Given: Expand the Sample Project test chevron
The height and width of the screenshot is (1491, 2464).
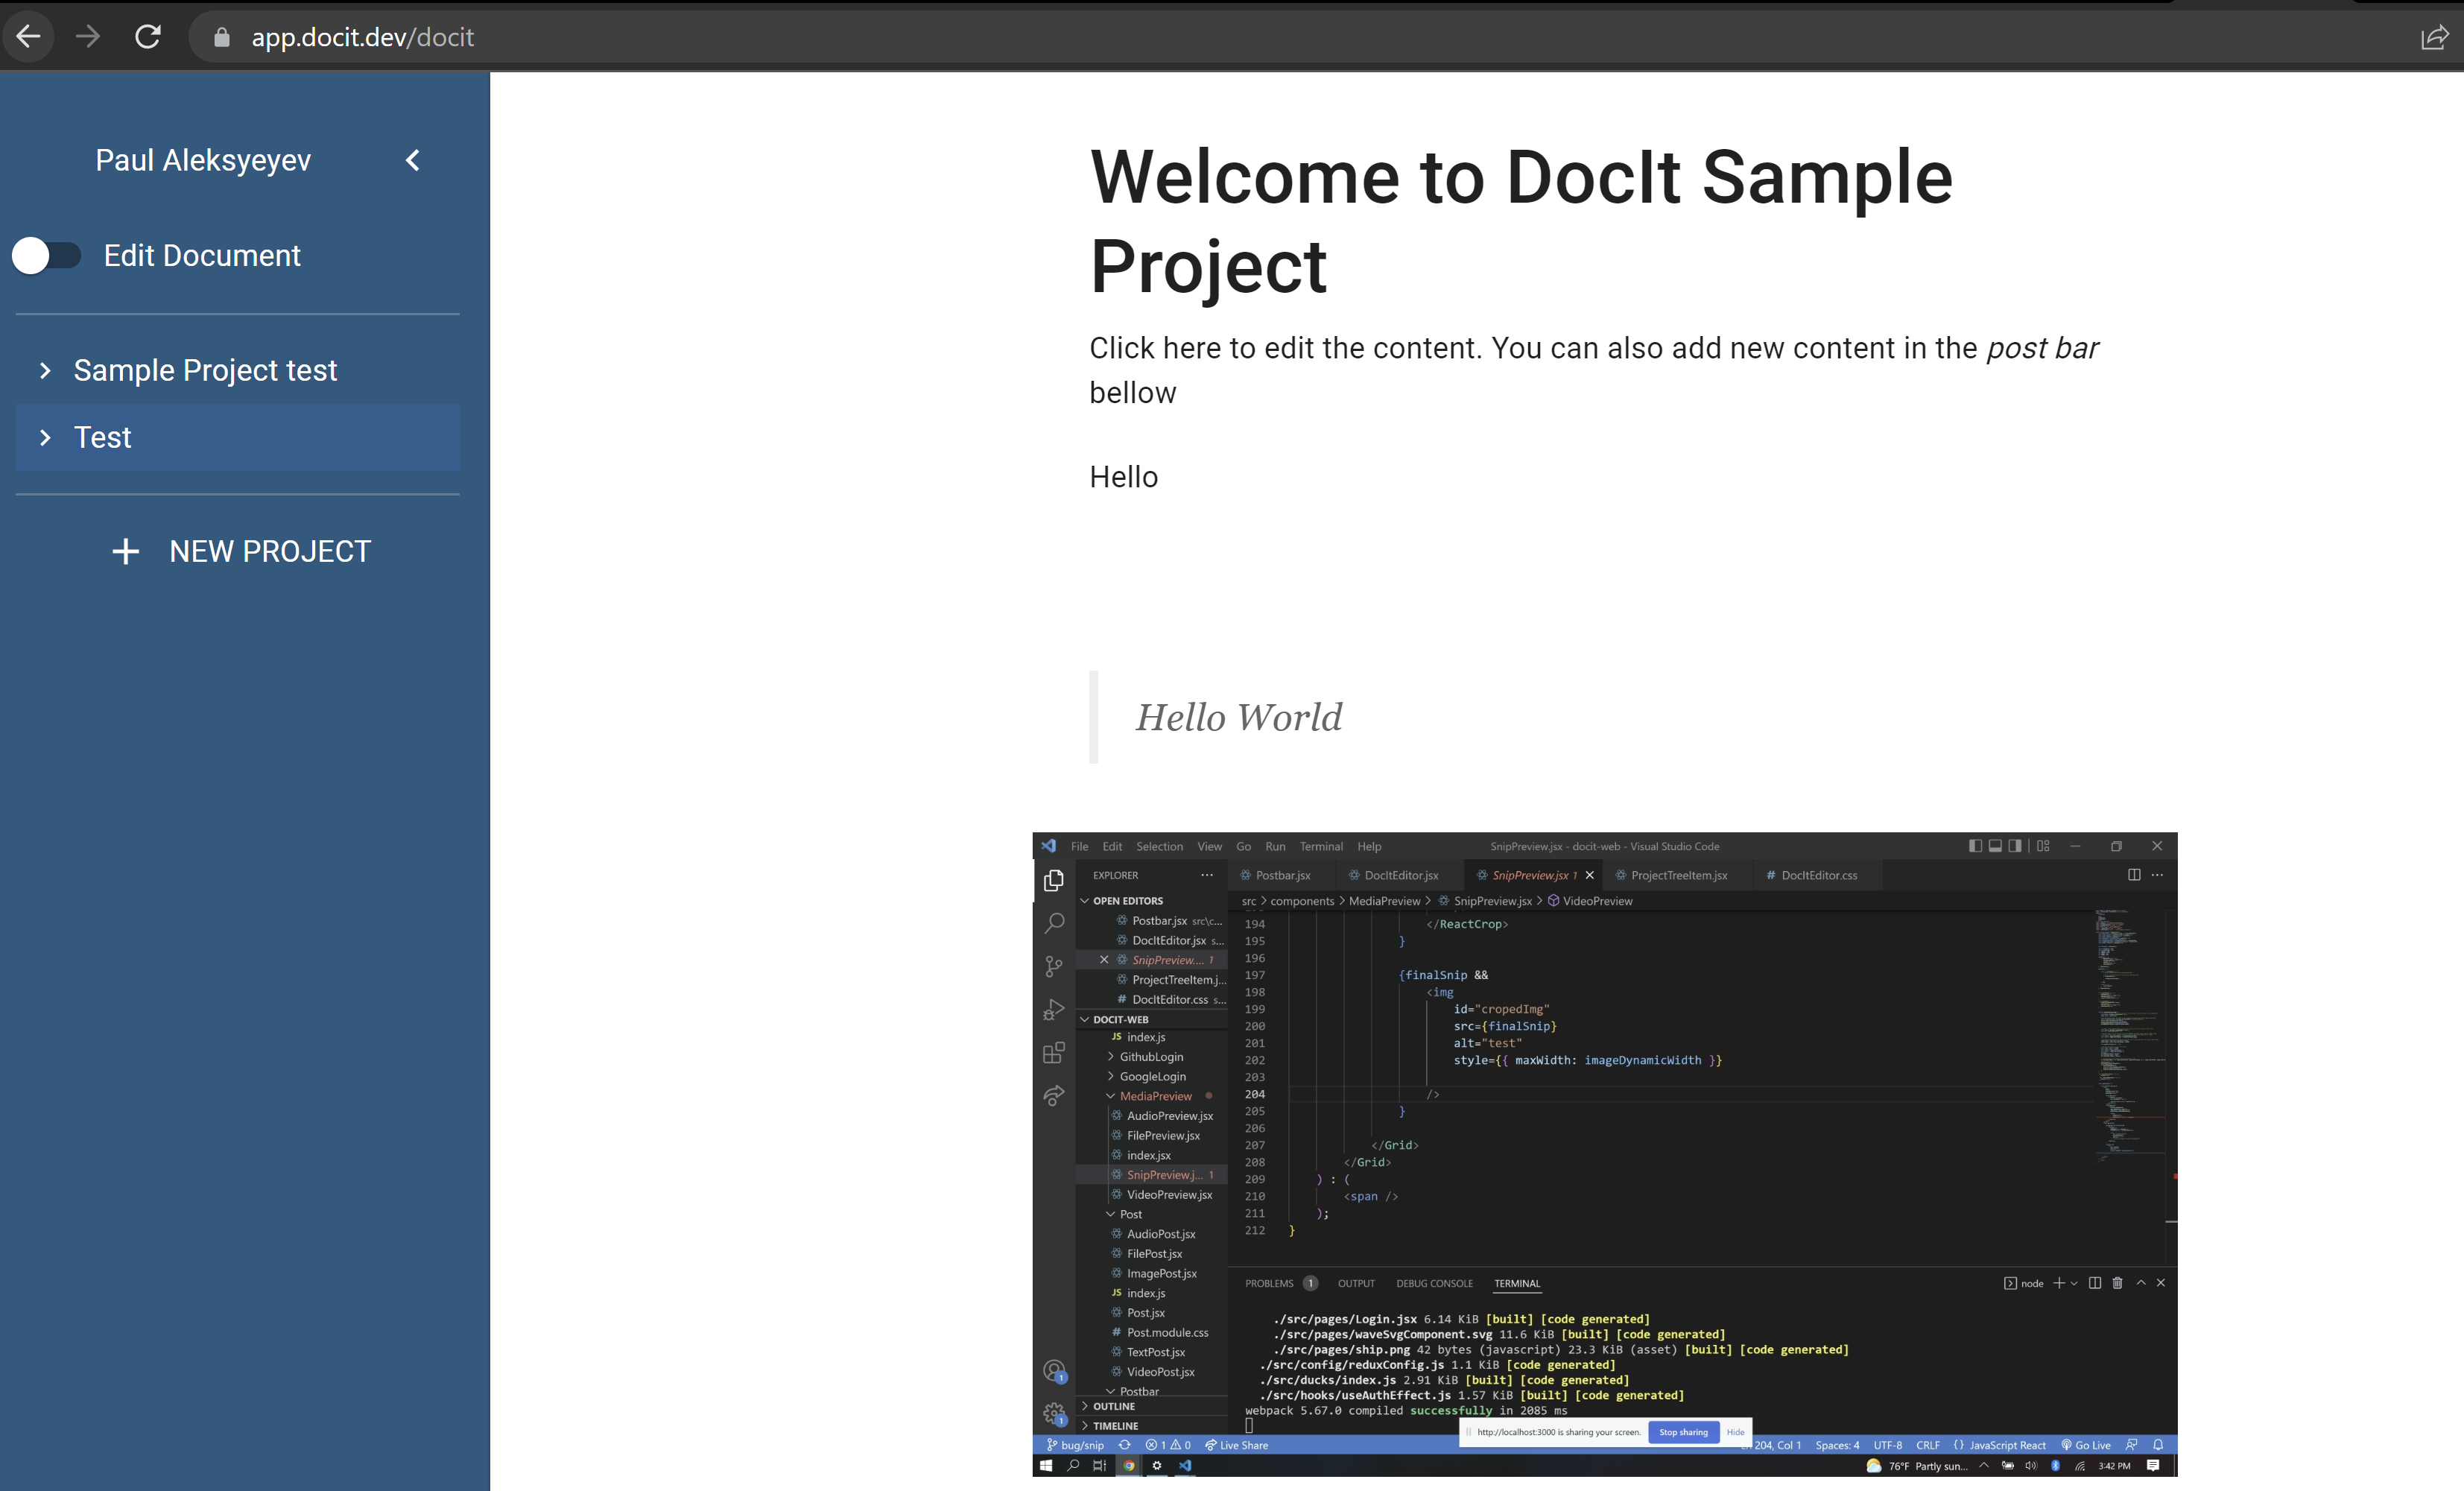Looking at the screenshot, I should (45, 370).
